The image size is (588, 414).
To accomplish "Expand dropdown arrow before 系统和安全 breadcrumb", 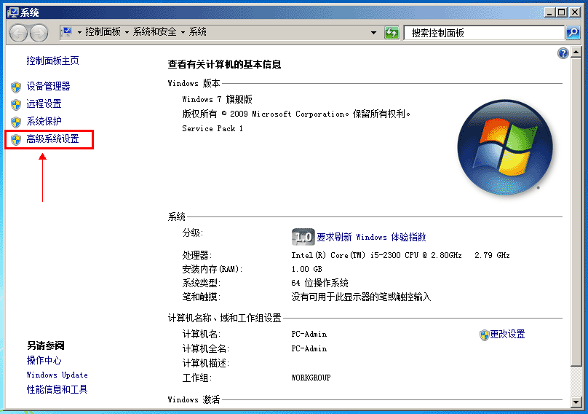I will coord(127,33).
